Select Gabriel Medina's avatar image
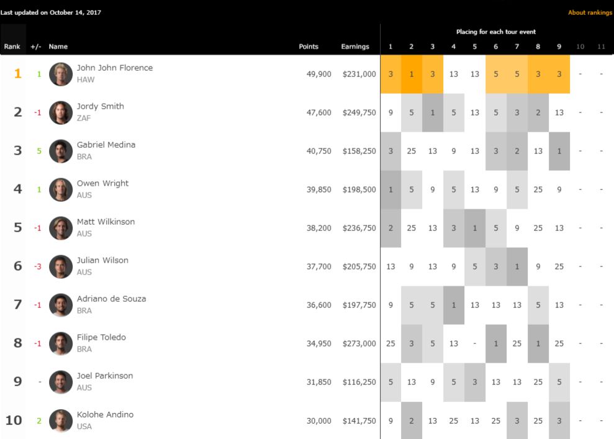This screenshot has height=439, width=614. pos(61,151)
